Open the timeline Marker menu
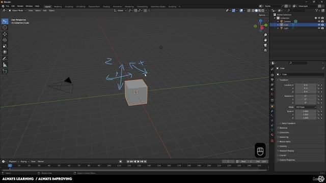 pos(41,162)
